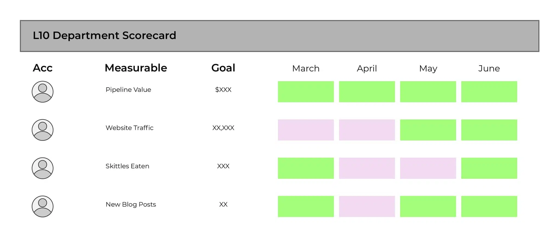Select the June column header
559x239 pixels.
[489, 68]
